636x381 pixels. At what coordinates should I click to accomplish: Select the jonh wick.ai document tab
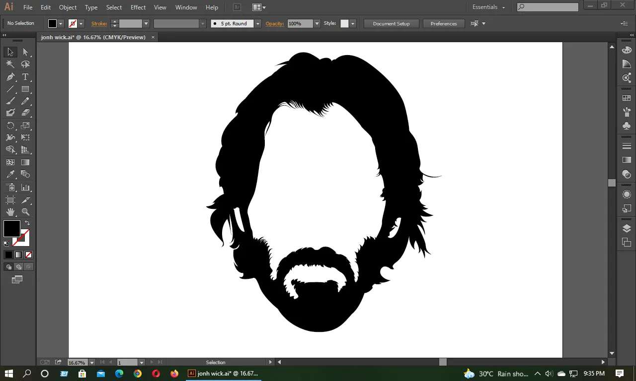click(93, 37)
